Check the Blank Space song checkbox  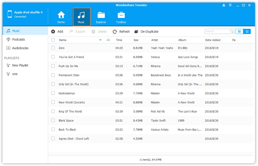53,120
